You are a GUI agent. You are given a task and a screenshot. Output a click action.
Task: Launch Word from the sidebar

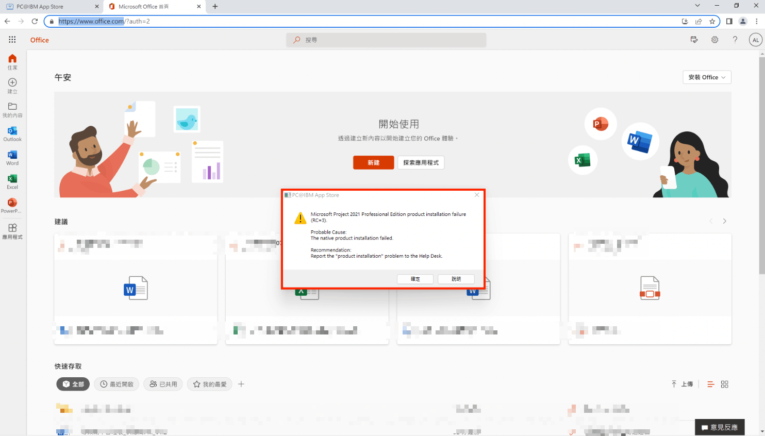(12, 158)
